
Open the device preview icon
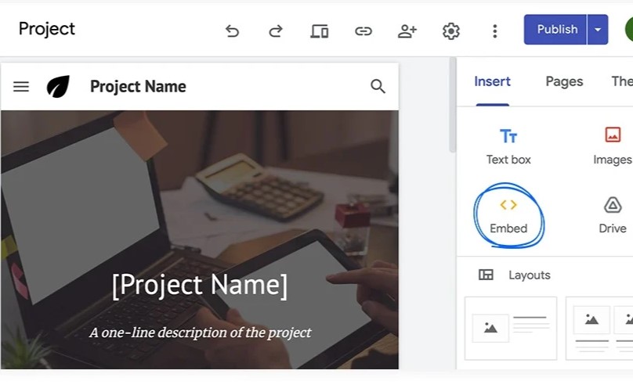[319, 31]
